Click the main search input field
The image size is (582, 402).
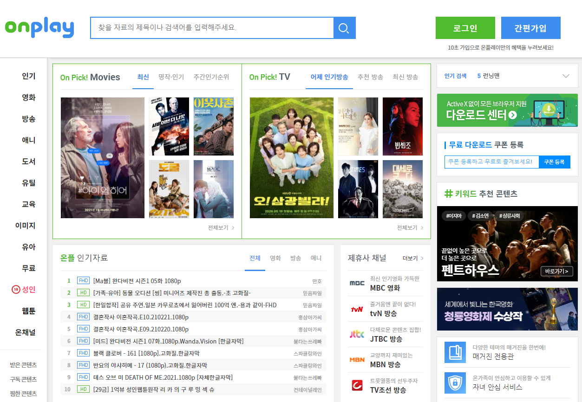(x=212, y=28)
